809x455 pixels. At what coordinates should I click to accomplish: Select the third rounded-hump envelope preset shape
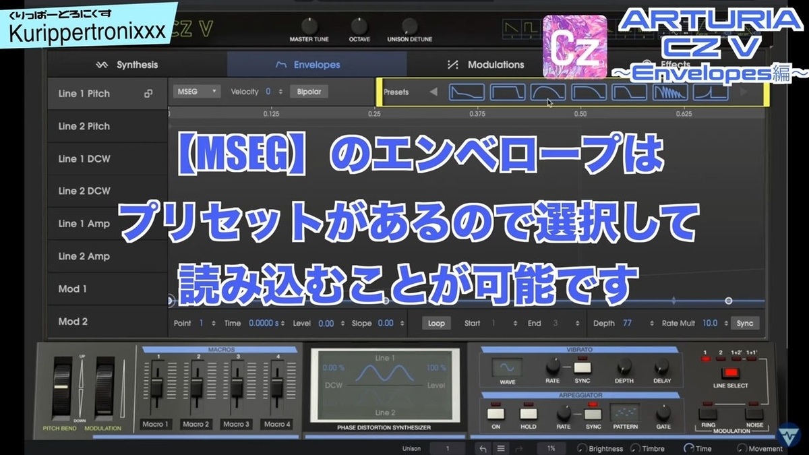pyautogui.click(x=548, y=92)
